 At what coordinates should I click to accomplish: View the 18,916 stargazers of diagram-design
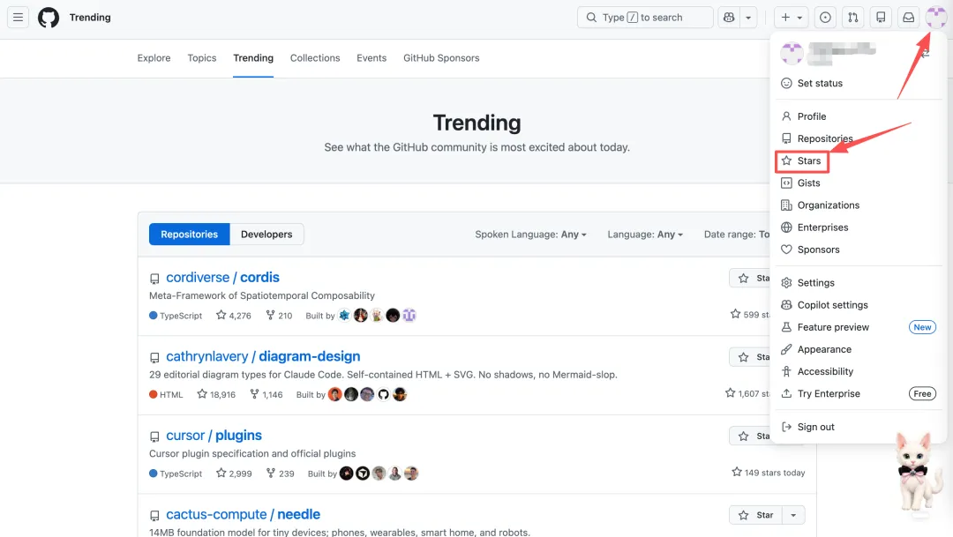(x=216, y=394)
